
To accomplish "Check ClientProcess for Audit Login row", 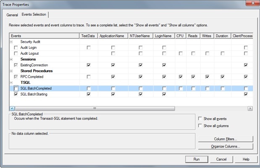I will point(246,48).
